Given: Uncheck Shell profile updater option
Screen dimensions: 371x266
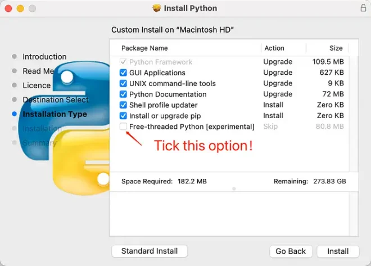Looking at the screenshot, I should (x=123, y=105).
